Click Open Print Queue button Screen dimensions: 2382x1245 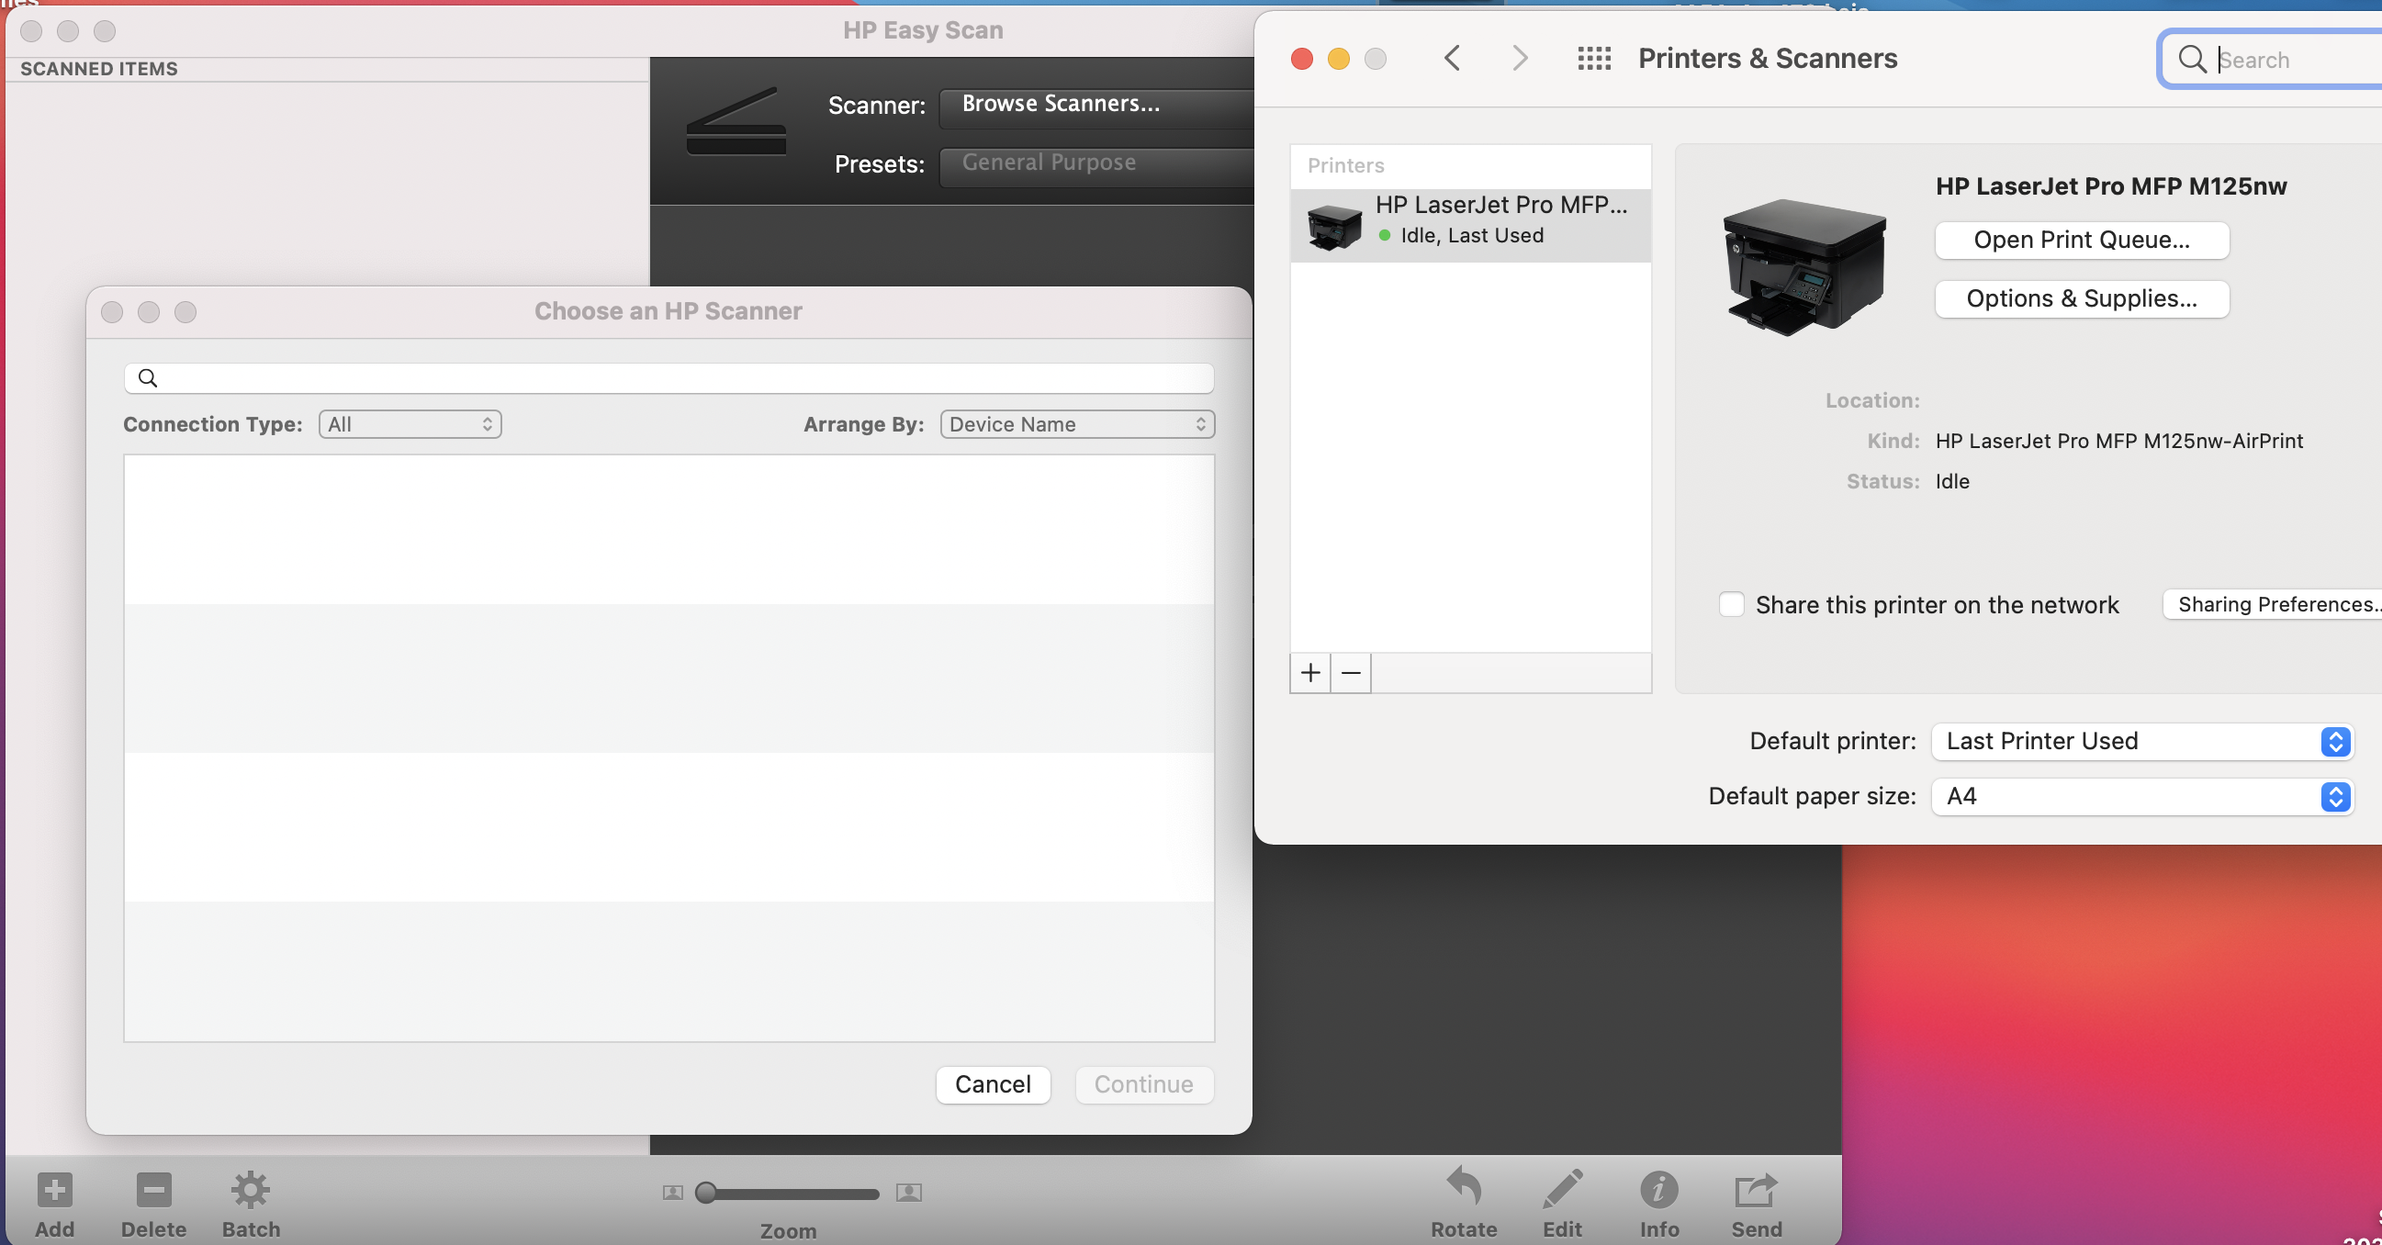tap(2082, 241)
